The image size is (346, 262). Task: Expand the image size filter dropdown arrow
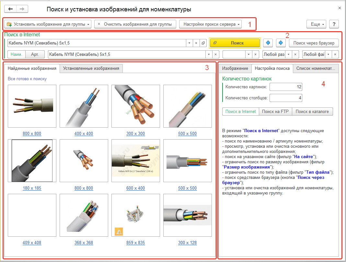pyautogui.click(x=288, y=55)
